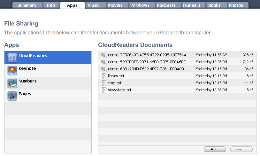Open the Photos tab
The height and width of the screenshot is (156, 260).
pyautogui.click(x=236, y=5)
